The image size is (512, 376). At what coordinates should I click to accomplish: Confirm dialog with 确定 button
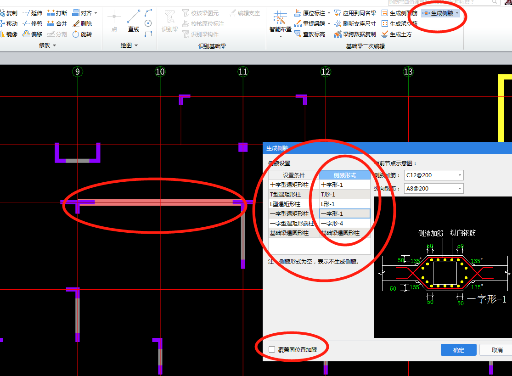[458, 350]
